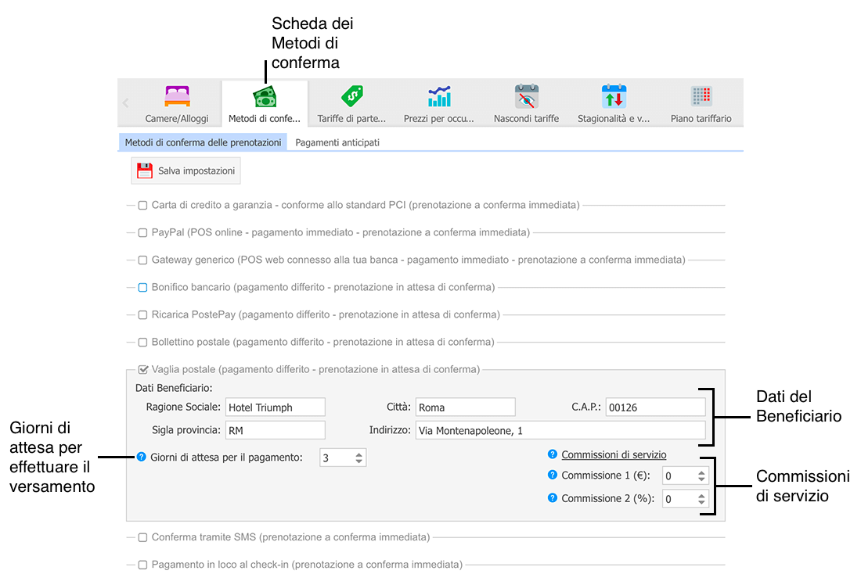Adjust the Giorni di attesa stepper arrows
The image size is (861, 585).
pyautogui.click(x=359, y=458)
